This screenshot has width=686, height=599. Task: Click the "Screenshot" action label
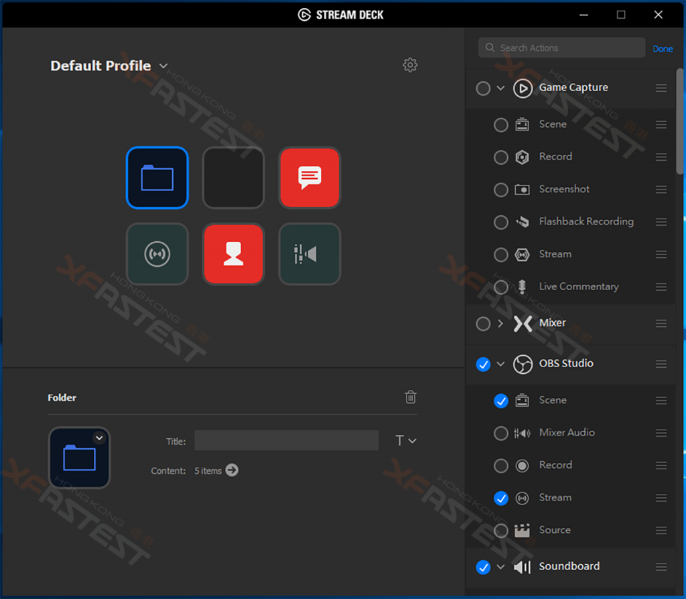click(x=564, y=189)
